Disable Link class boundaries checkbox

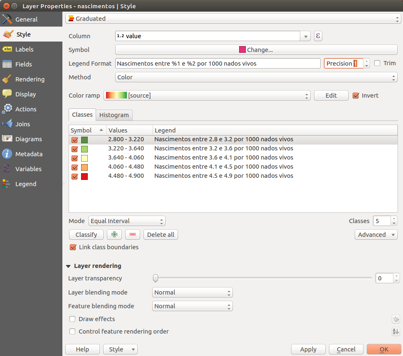(x=73, y=247)
